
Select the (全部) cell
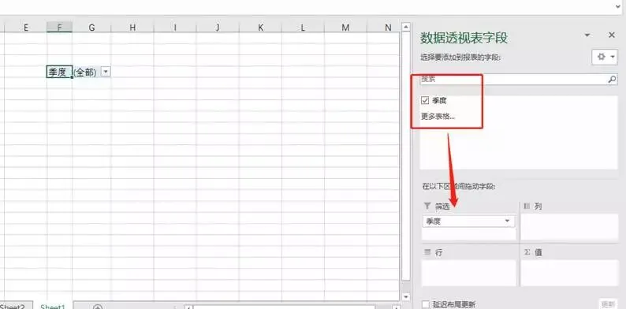(85, 73)
